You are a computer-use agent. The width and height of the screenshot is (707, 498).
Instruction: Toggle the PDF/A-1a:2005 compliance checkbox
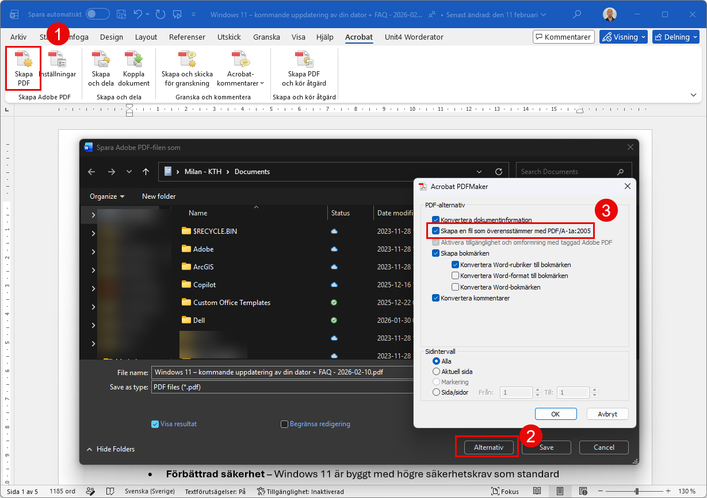click(436, 231)
